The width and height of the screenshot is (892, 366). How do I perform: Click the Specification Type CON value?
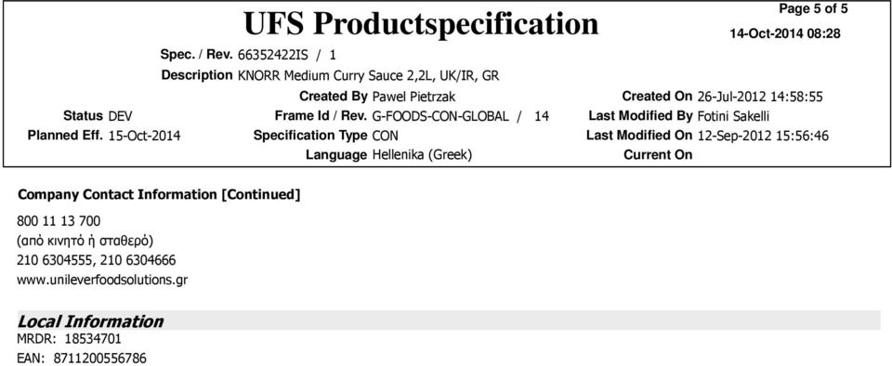(385, 136)
